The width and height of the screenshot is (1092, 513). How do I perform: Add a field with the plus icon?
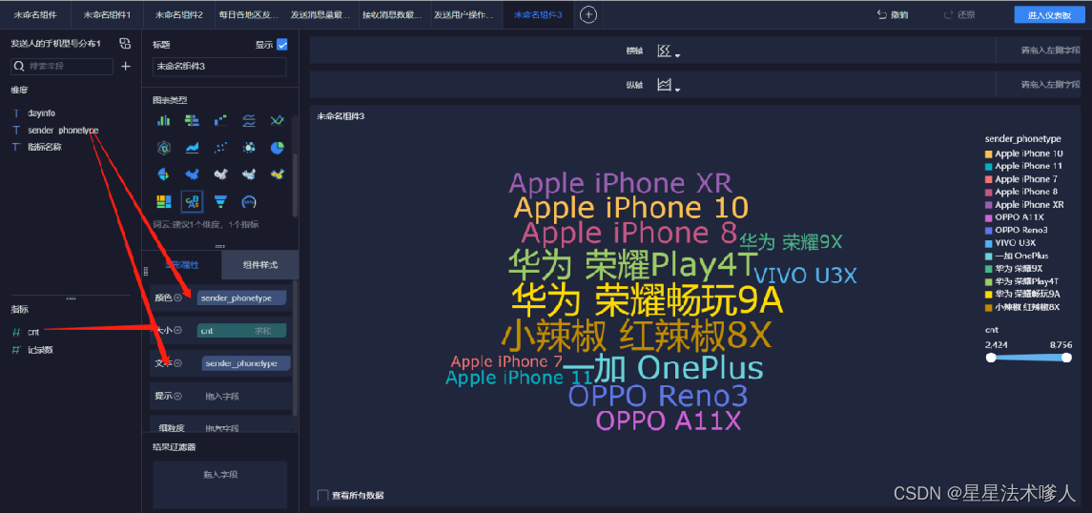(x=126, y=66)
